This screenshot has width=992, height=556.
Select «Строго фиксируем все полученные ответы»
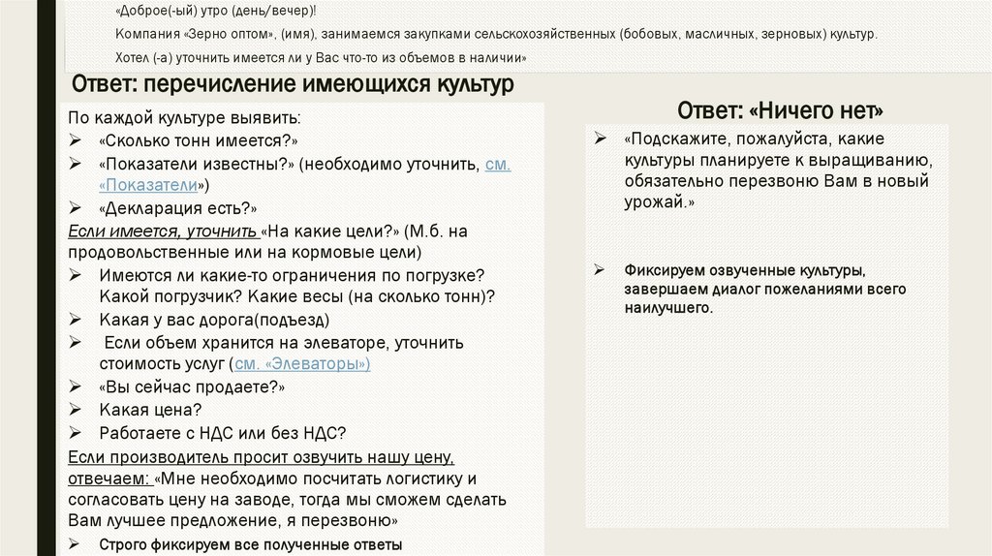(251, 544)
